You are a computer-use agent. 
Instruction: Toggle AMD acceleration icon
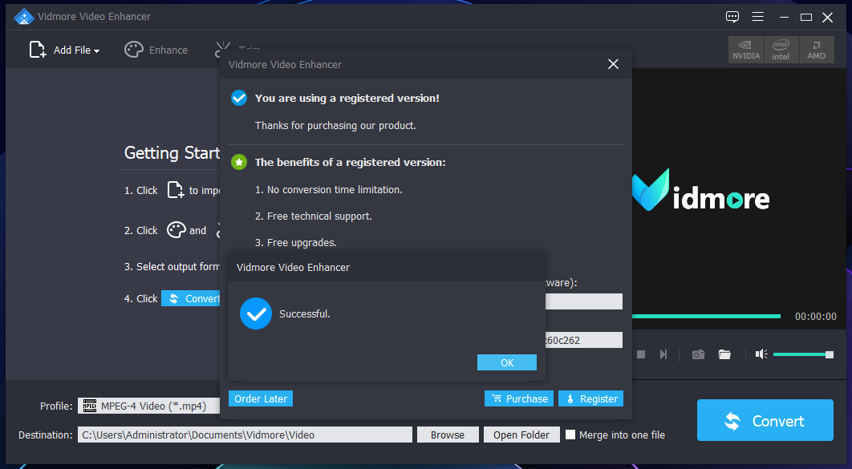coord(816,50)
